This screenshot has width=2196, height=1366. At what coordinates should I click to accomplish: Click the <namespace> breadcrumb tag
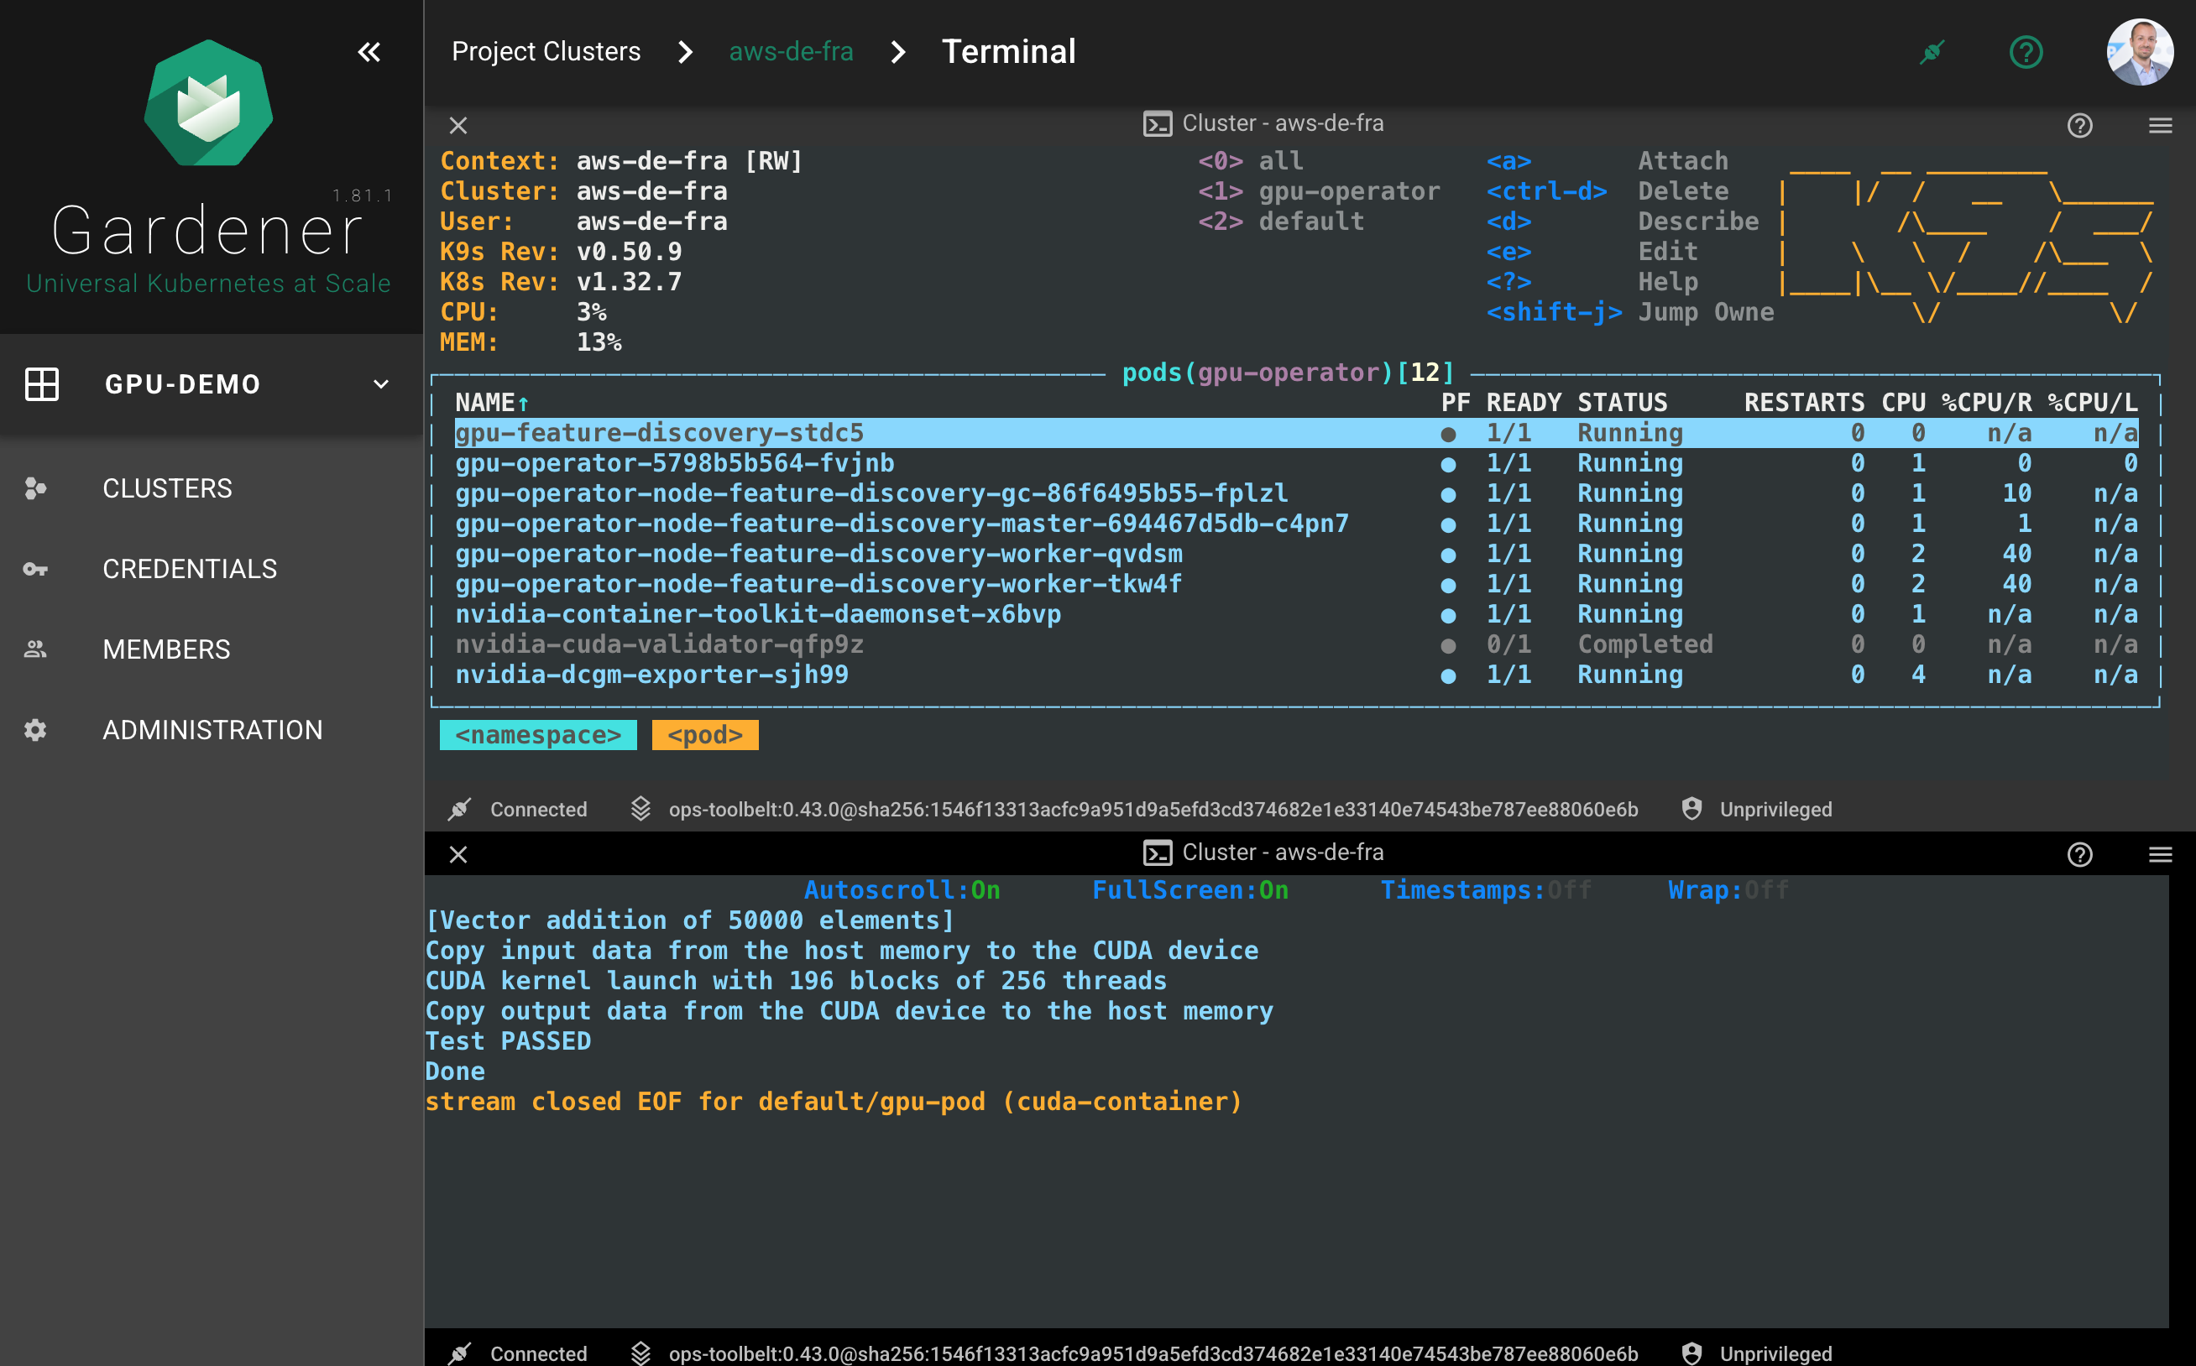pos(539,735)
